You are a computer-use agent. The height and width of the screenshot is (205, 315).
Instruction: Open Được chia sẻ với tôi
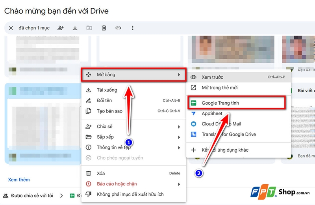(x=32, y=196)
